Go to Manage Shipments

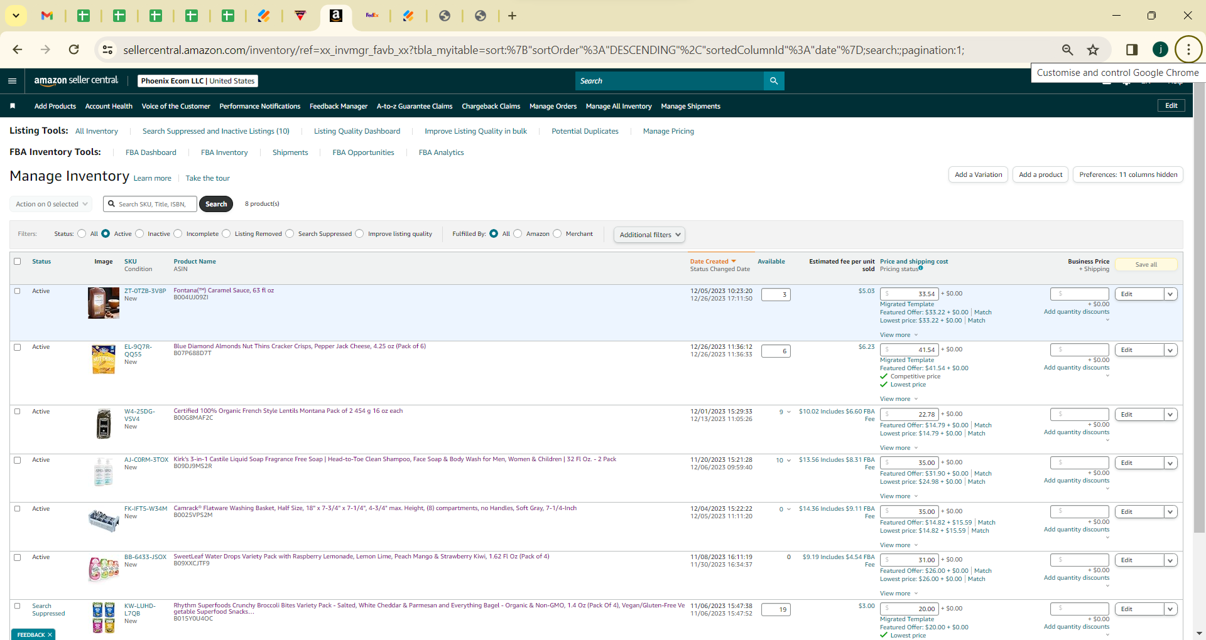pos(690,106)
